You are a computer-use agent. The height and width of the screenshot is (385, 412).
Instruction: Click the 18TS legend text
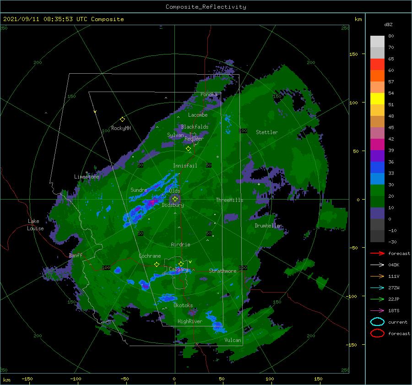pyautogui.click(x=394, y=311)
